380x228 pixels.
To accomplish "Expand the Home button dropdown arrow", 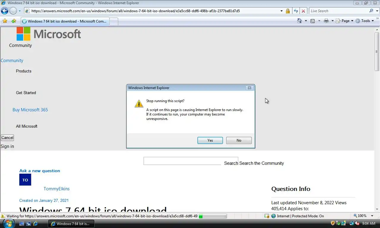I will click(x=306, y=21).
